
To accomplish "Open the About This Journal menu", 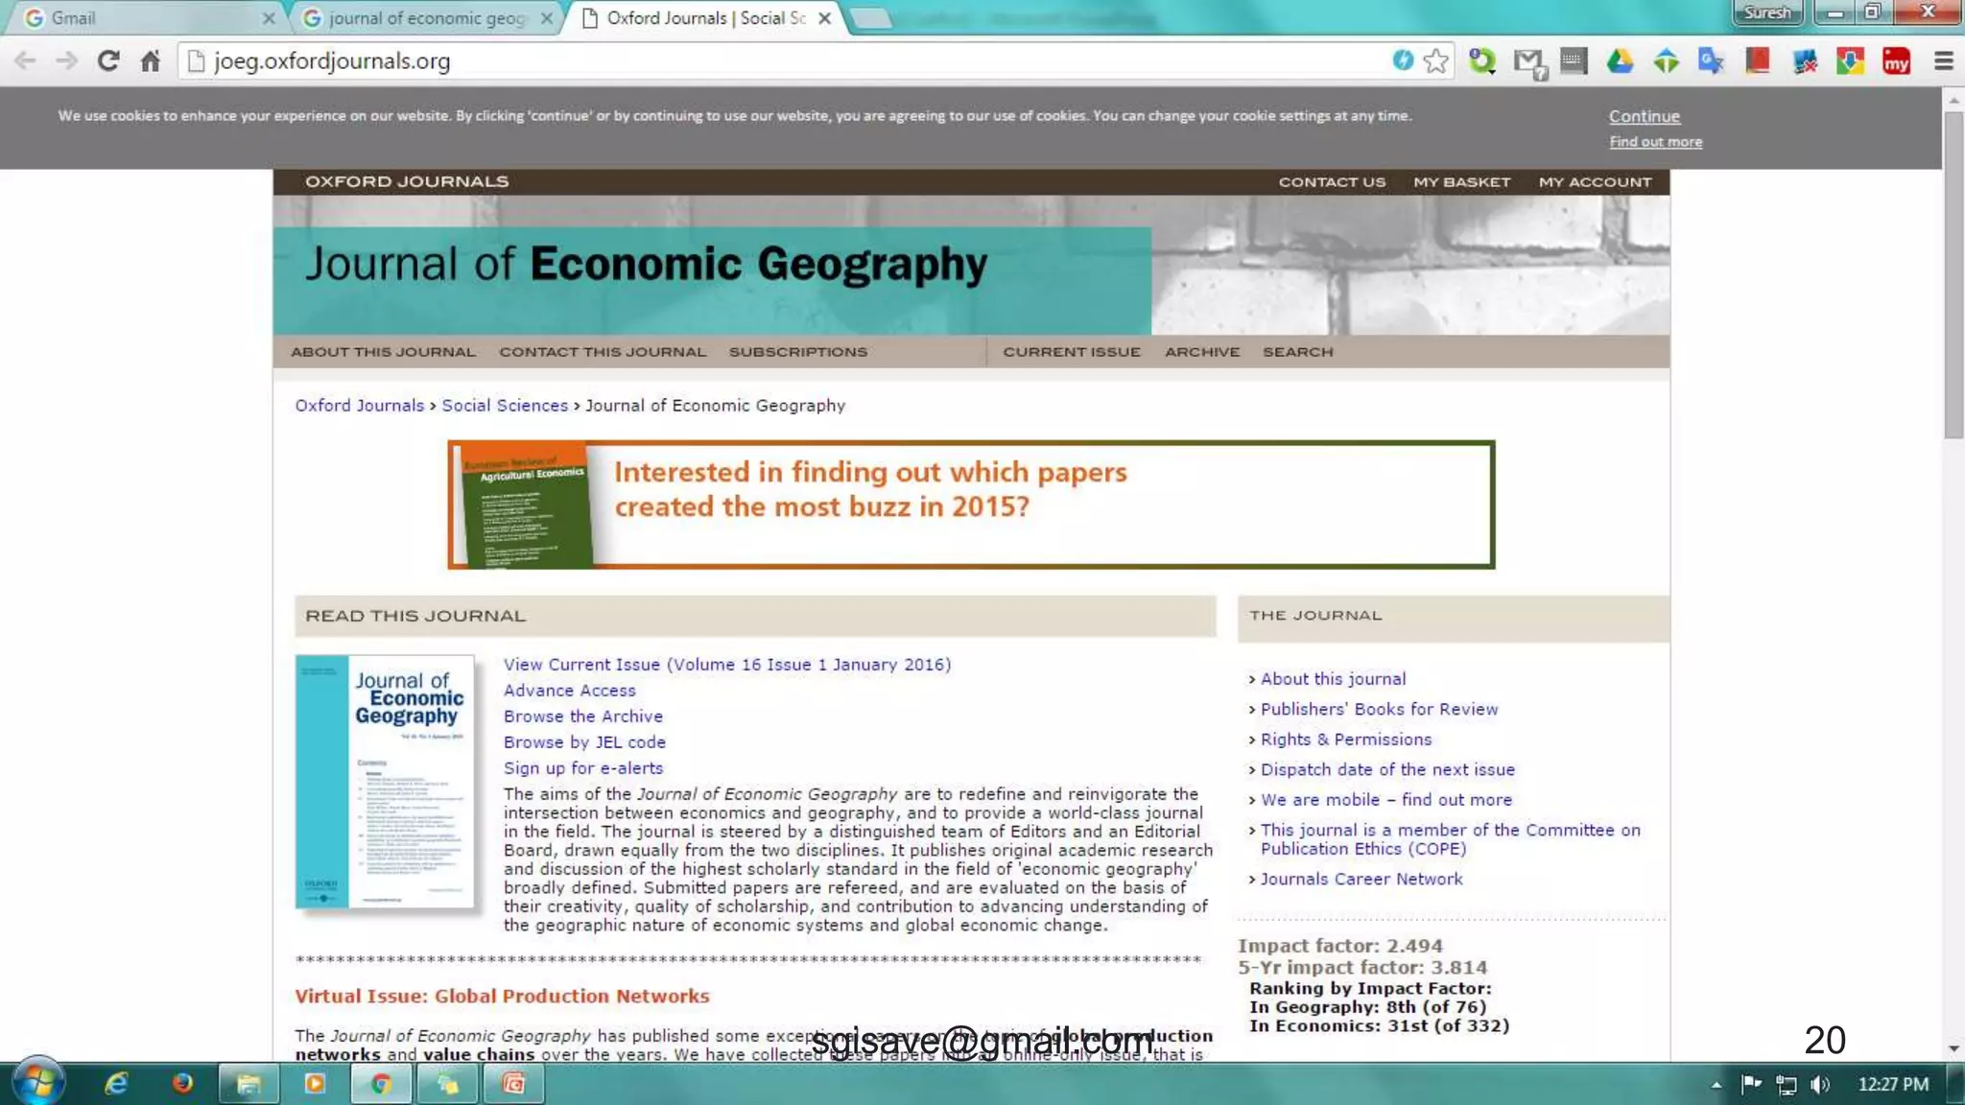I will pos(383,352).
